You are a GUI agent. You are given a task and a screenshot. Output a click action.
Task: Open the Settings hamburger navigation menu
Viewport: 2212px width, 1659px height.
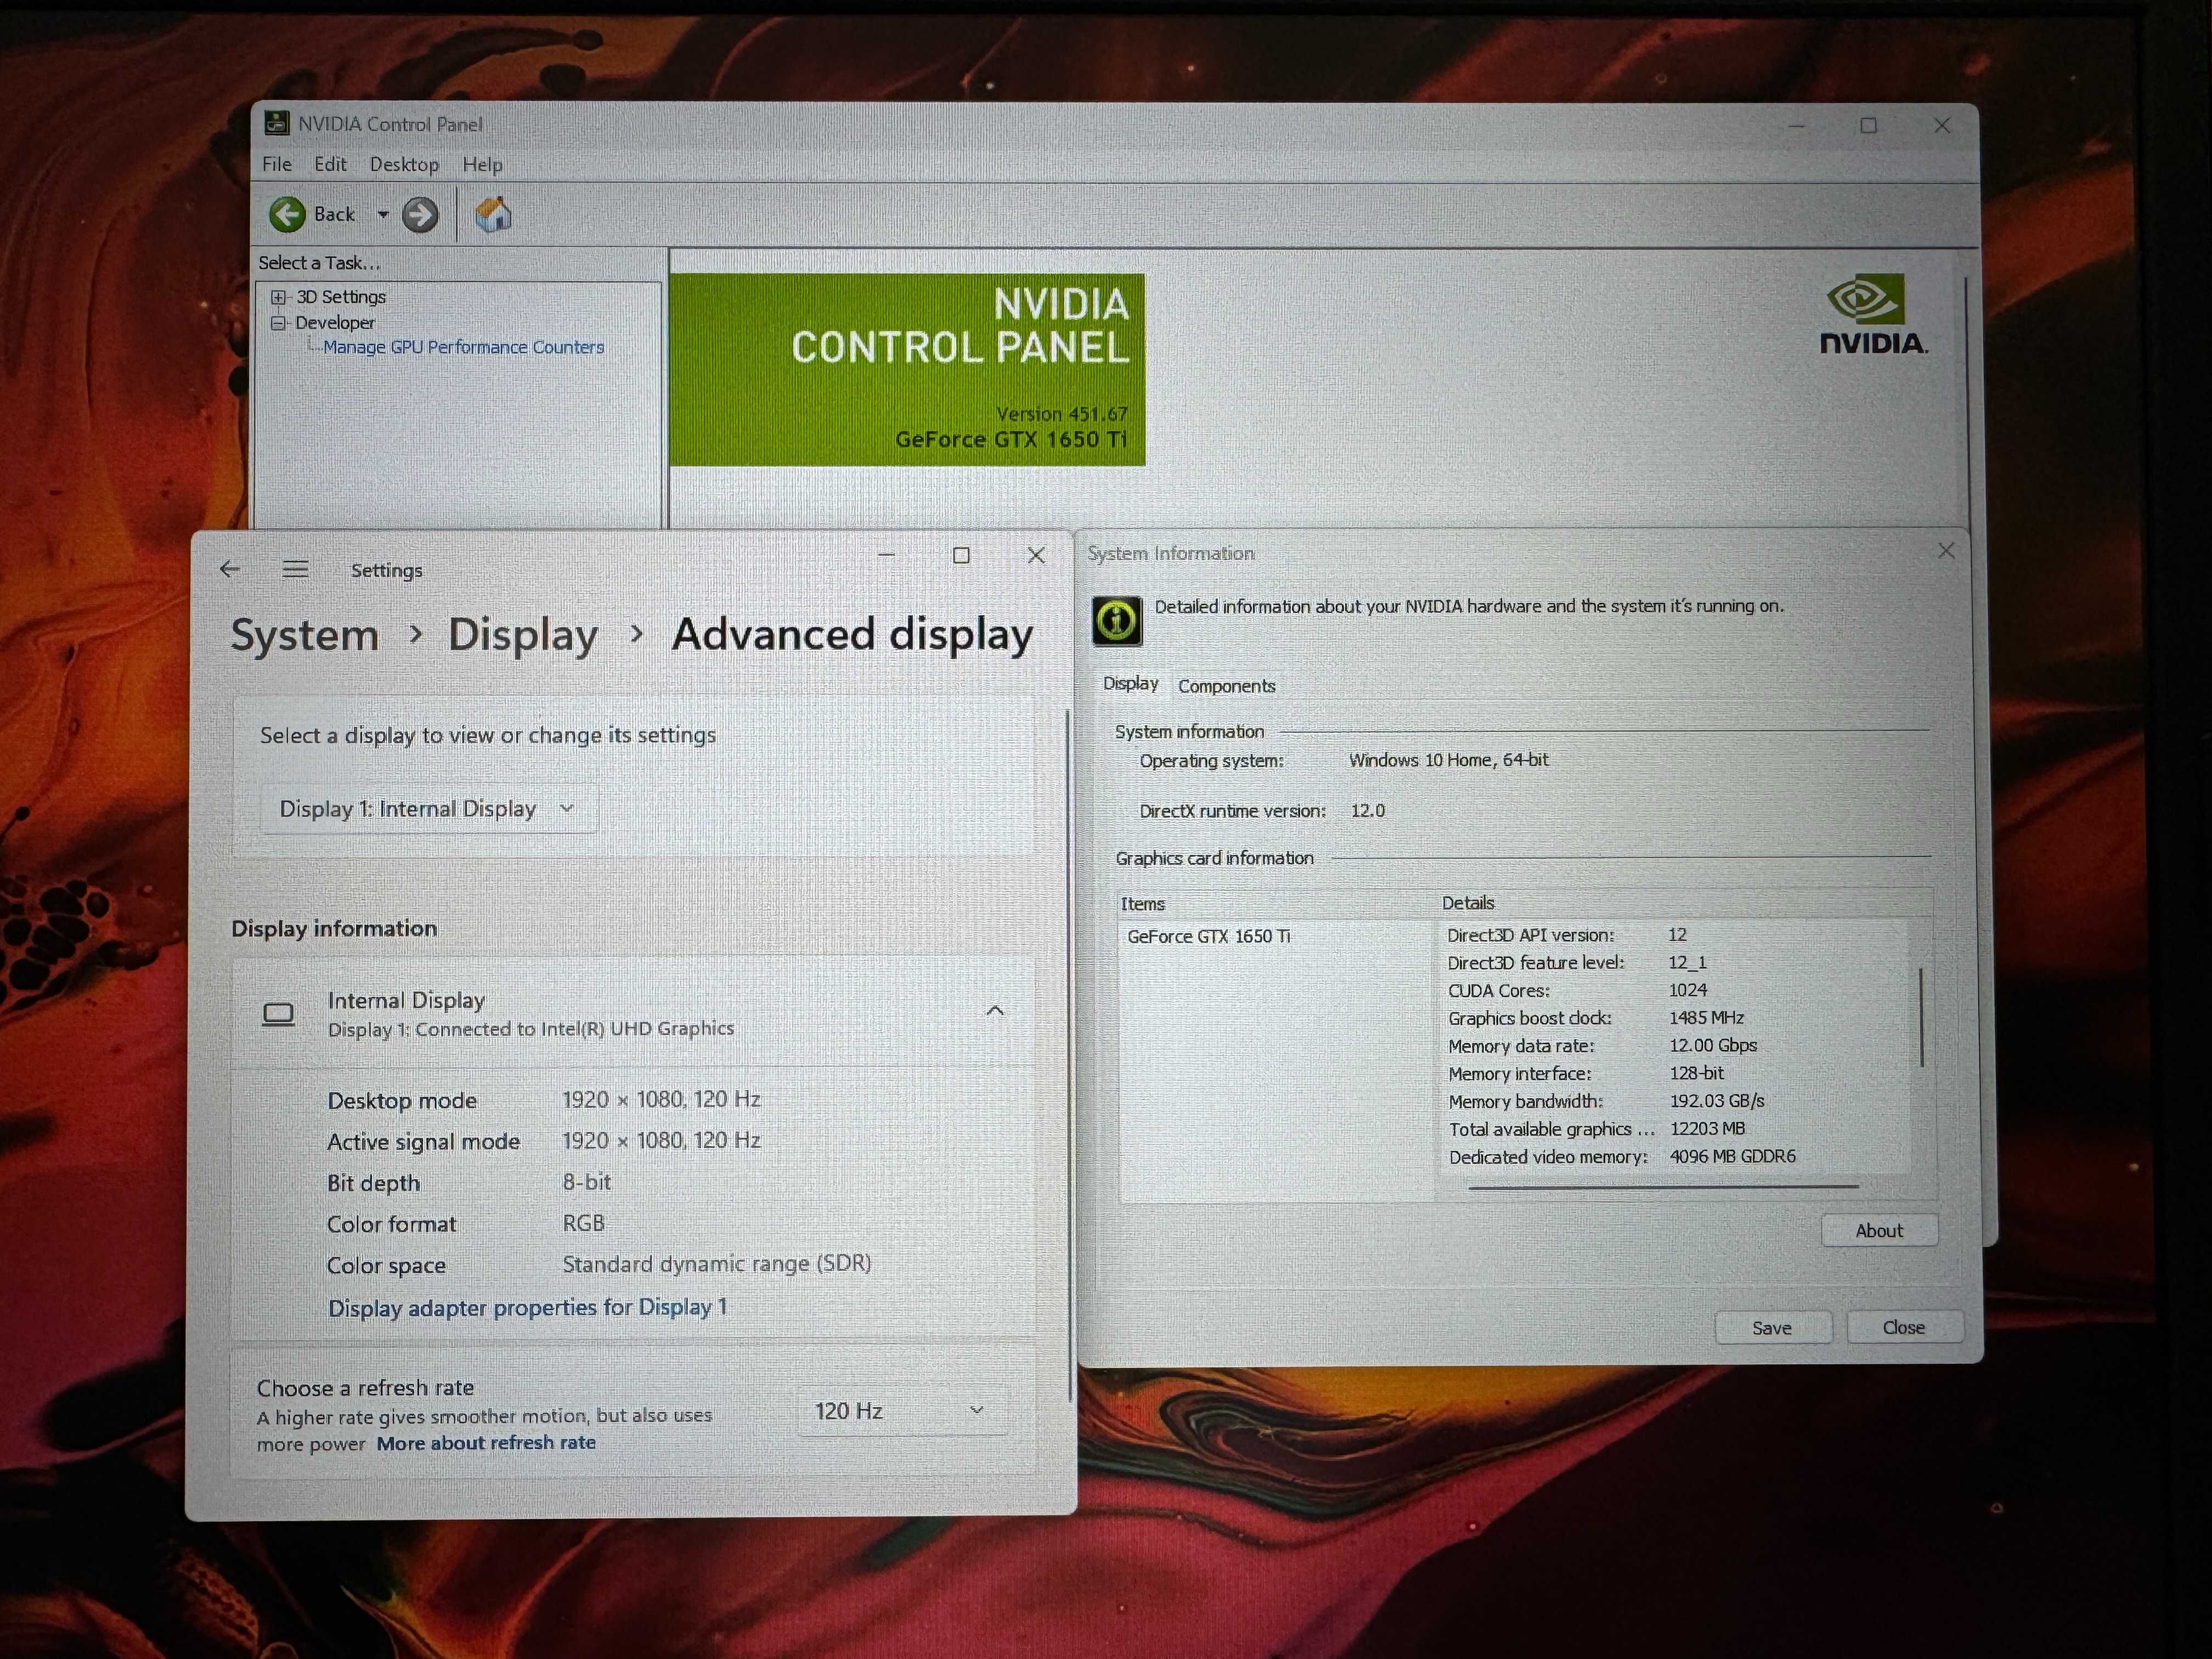[x=295, y=569]
